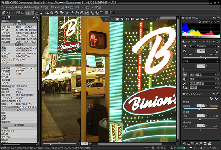Open rotation/perspective correction icon
The height and width of the screenshot is (150, 221).
pos(205,143)
